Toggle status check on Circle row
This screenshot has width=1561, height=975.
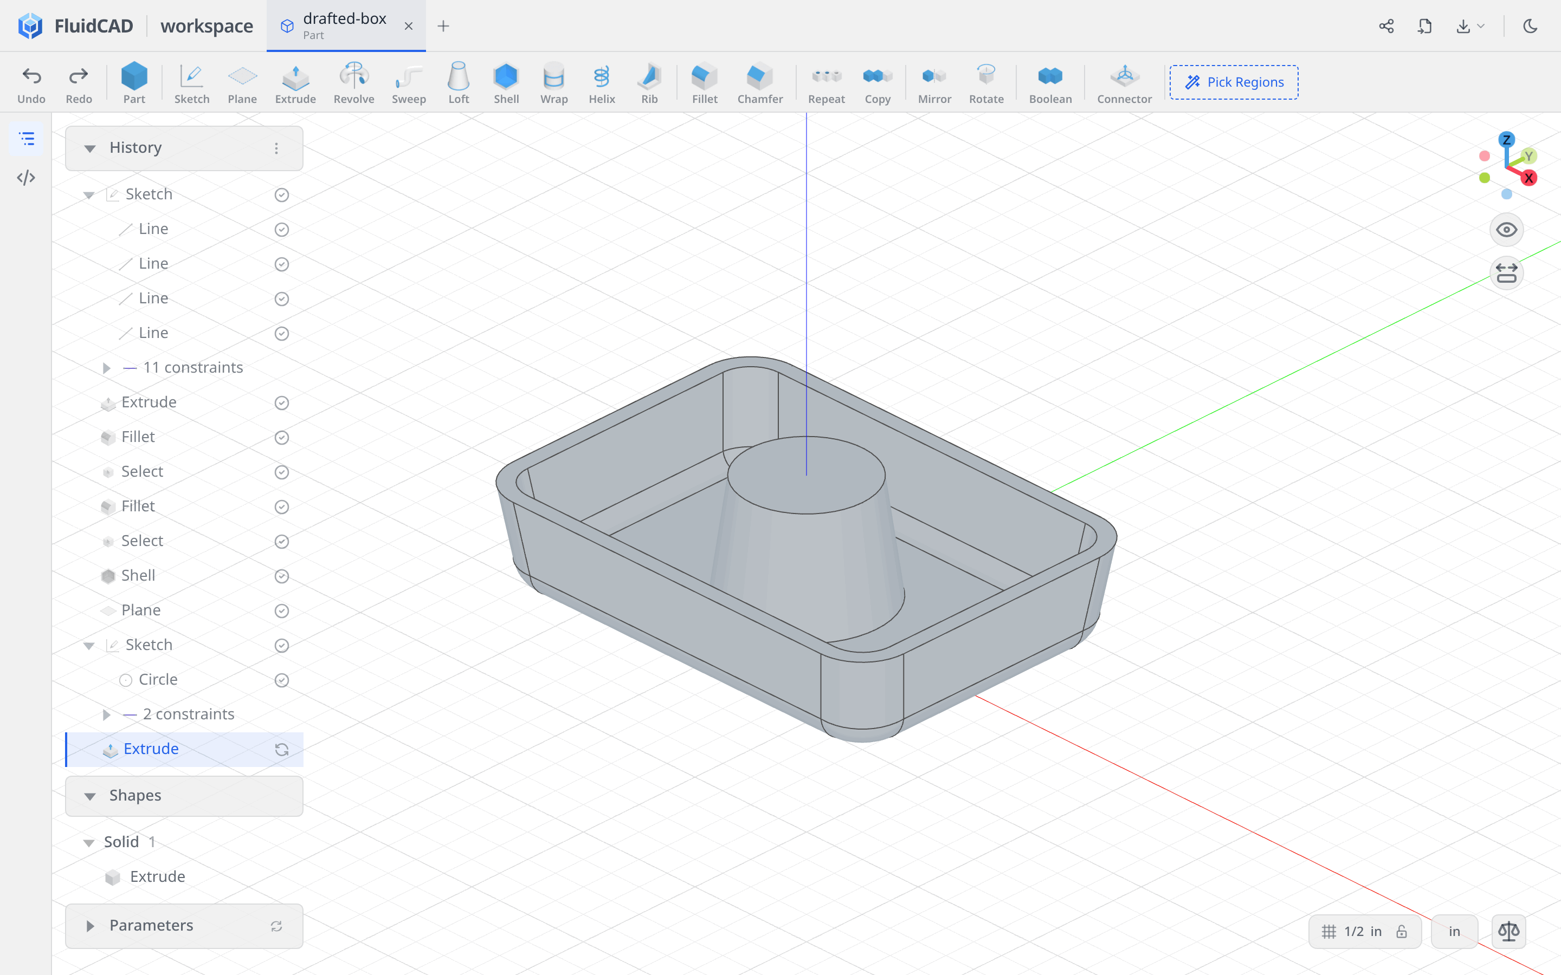(x=281, y=680)
